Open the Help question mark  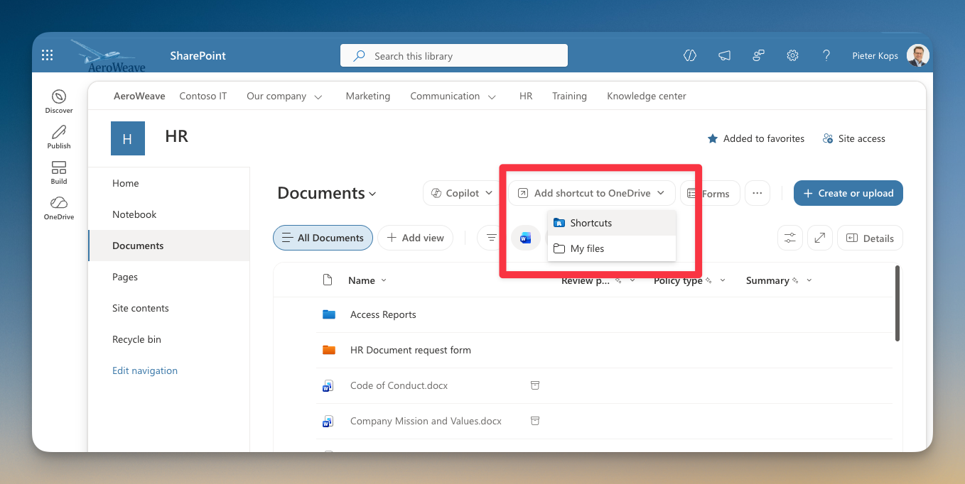pyautogui.click(x=826, y=55)
